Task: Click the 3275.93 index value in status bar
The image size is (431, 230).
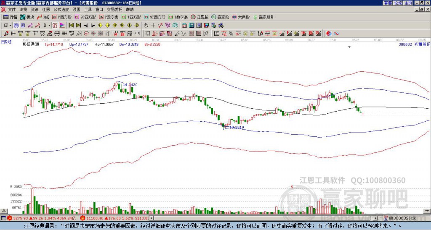Action: pyautogui.click(x=21, y=218)
